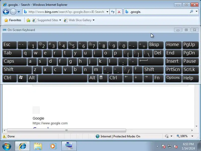The height and width of the screenshot is (151, 201).
Task: Open the Windows Start button
Action: pos(7,146)
